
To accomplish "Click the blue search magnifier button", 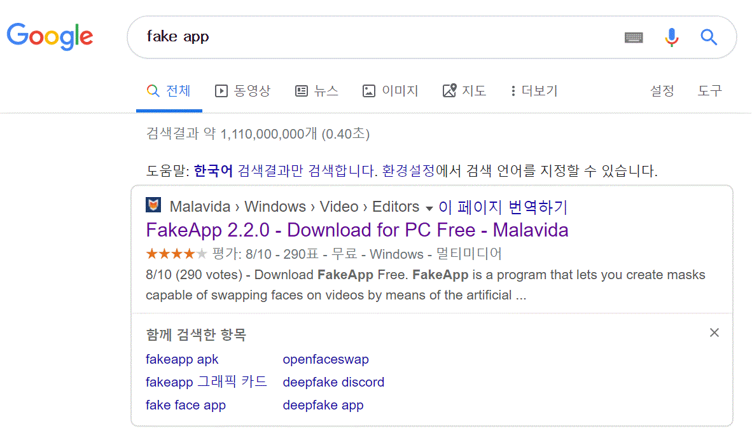I will coord(708,37).
